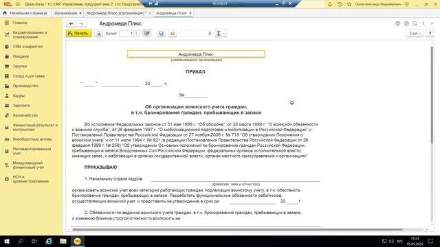Open the sigma sum function dropdown
The image size is (440, 247).
221,34
